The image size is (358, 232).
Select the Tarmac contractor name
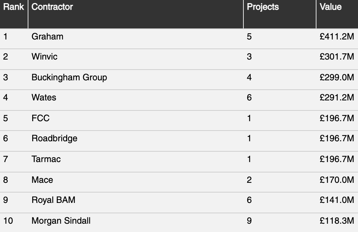46,159
